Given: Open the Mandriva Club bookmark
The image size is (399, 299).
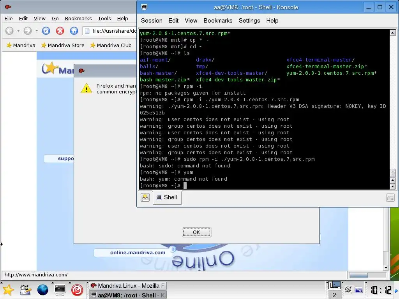Looking at the screenshot, I should point(111,45).
